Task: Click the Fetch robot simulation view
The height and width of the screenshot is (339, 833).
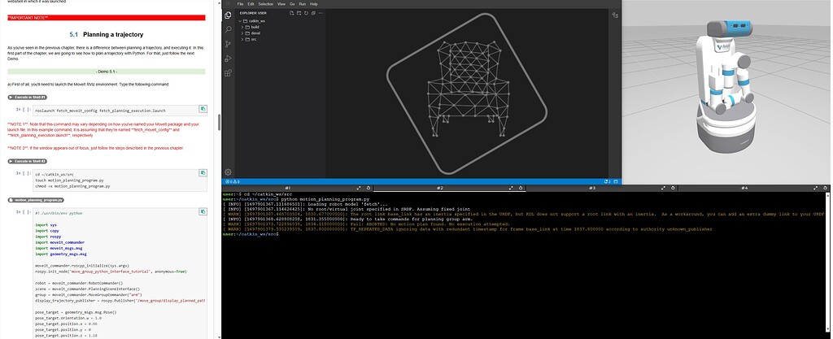Action: 727,93
